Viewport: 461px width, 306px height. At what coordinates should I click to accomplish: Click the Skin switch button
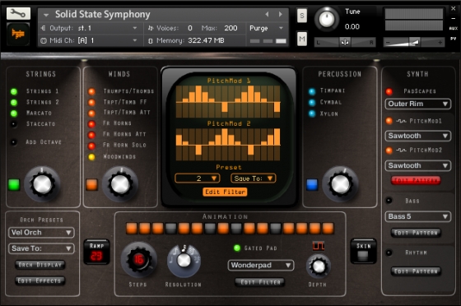pyautogui.click(x=363, y=252)
